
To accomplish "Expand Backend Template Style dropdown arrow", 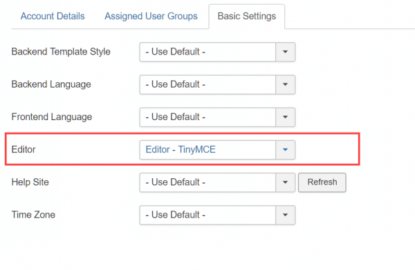I will point(285,52).
